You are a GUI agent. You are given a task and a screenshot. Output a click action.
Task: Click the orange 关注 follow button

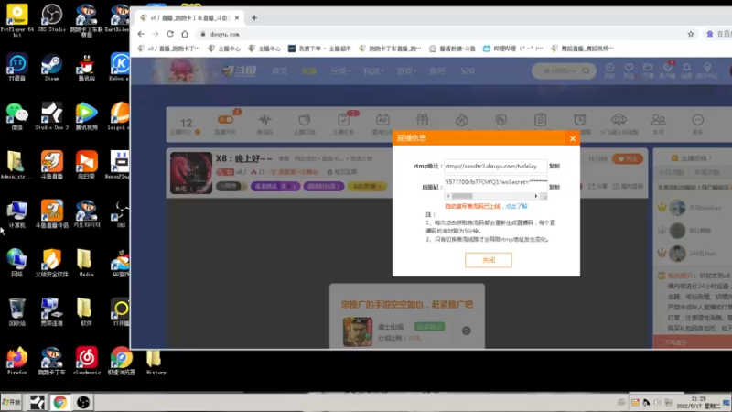click(x=628, y=158)
